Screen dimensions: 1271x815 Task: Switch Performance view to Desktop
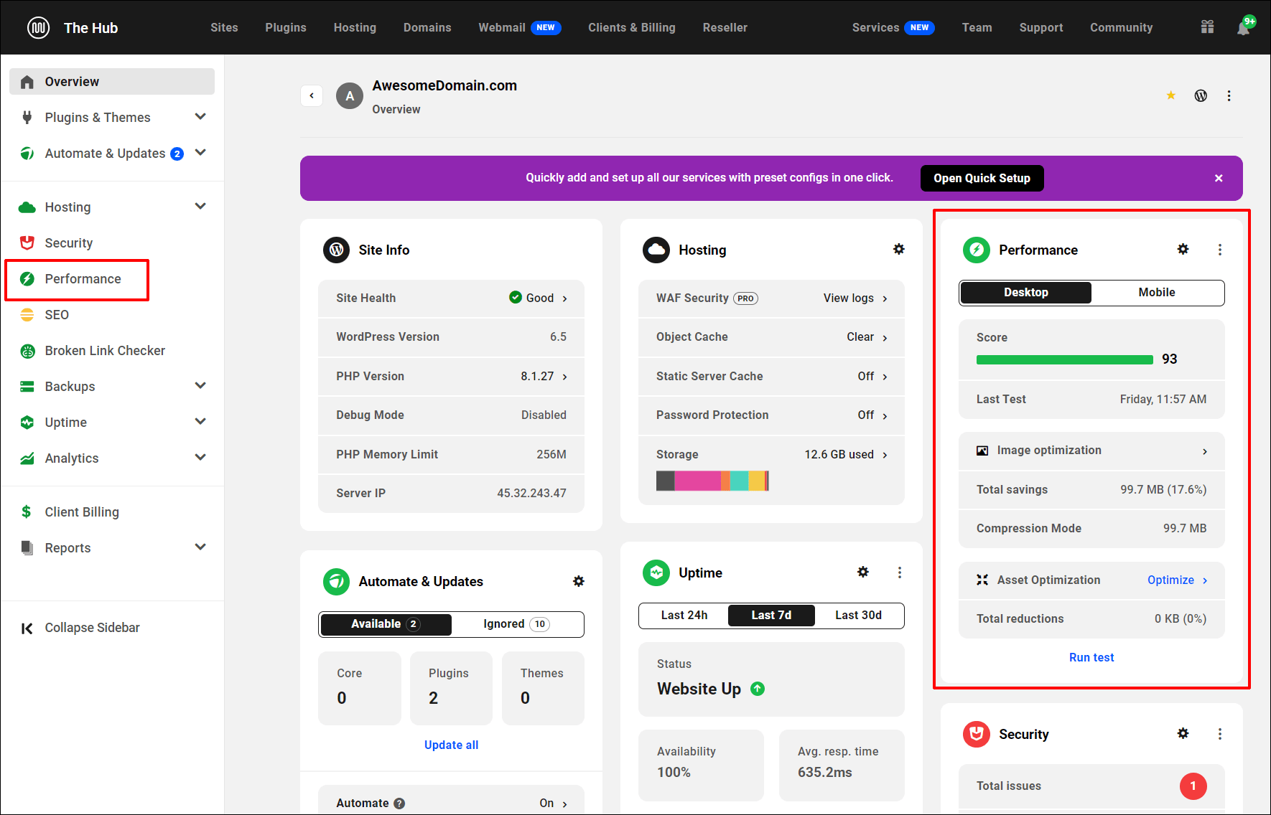click(1025, 293)
